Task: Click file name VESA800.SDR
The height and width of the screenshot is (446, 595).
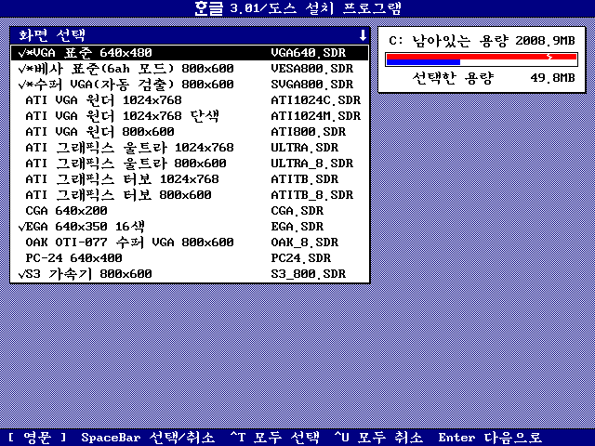Action: pyautogui.click(x=312, y=69)
